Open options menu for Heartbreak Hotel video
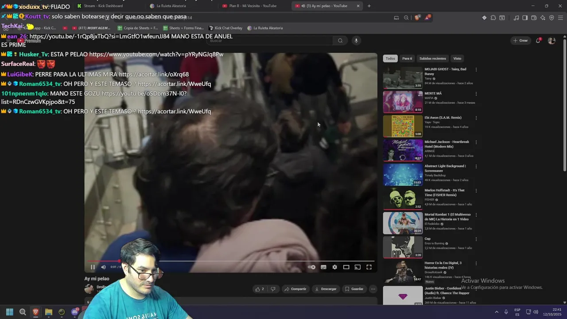 point(476,142)
